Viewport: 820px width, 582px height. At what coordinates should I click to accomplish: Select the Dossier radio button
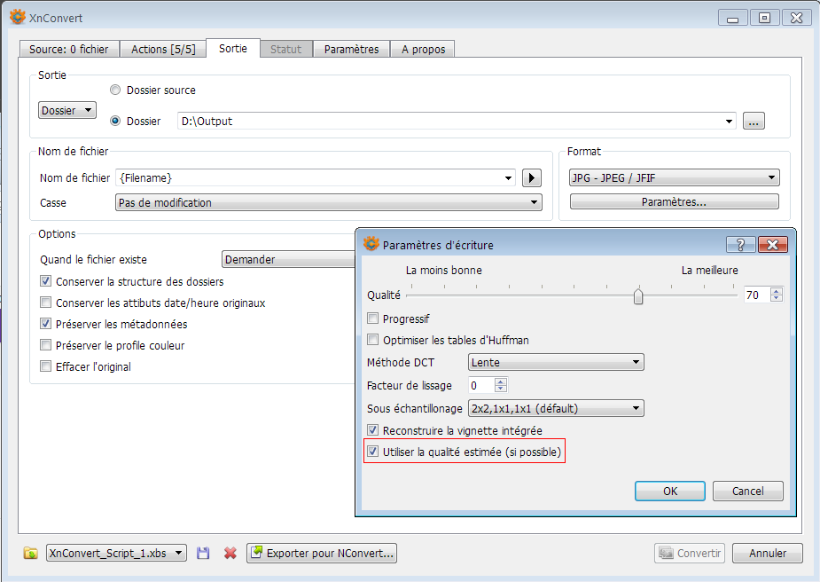tap(115, 121)
